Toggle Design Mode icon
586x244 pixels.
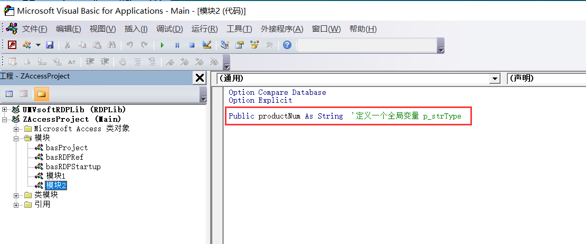tap(206, 45)
